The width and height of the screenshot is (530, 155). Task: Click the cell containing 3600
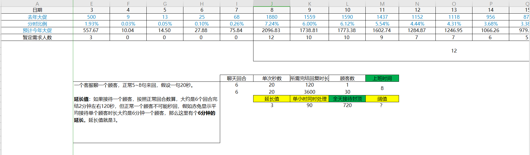point(310,92)
